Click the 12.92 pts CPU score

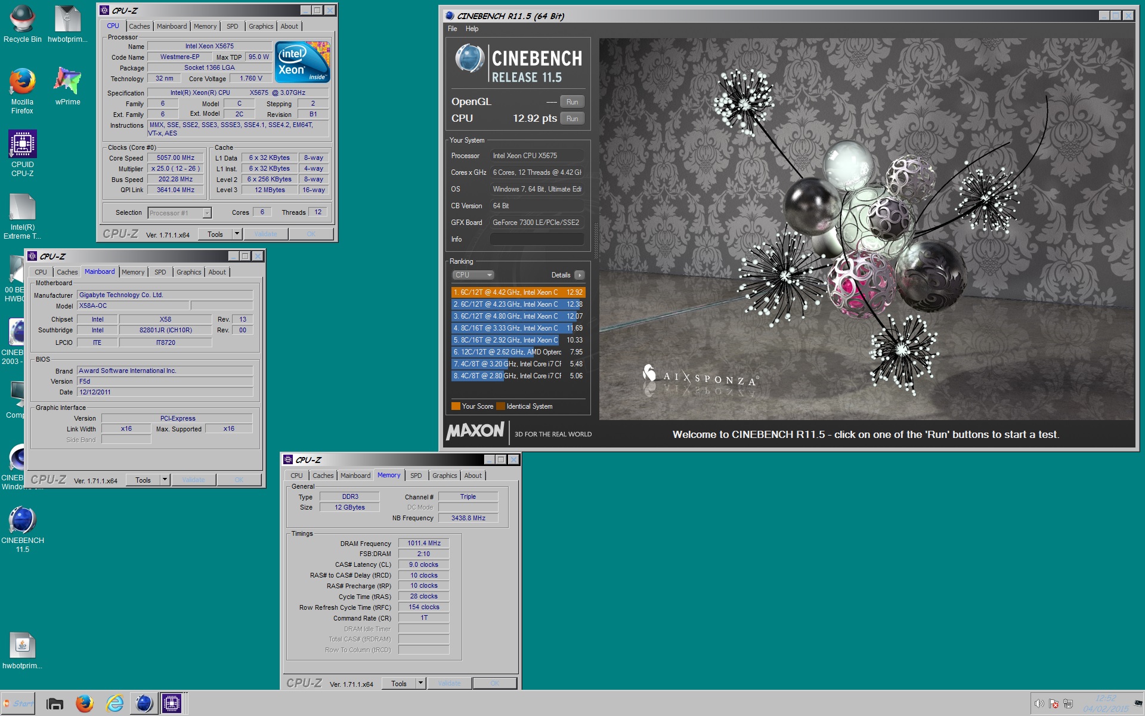tap(535, 118)
